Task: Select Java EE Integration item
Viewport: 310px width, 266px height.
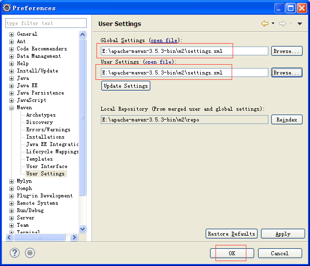Action: click(52, 144)
